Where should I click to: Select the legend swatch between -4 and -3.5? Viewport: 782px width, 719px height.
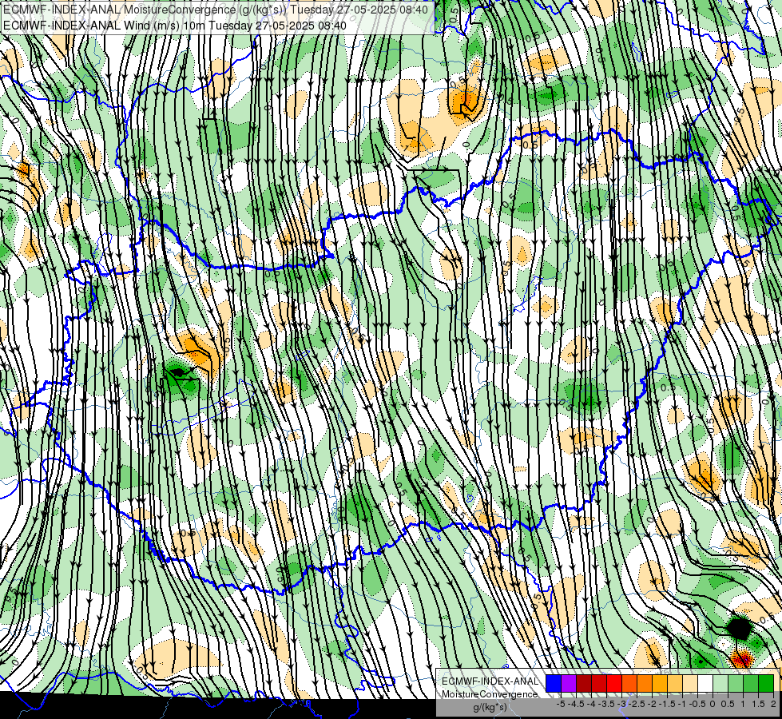coord(599,683)
